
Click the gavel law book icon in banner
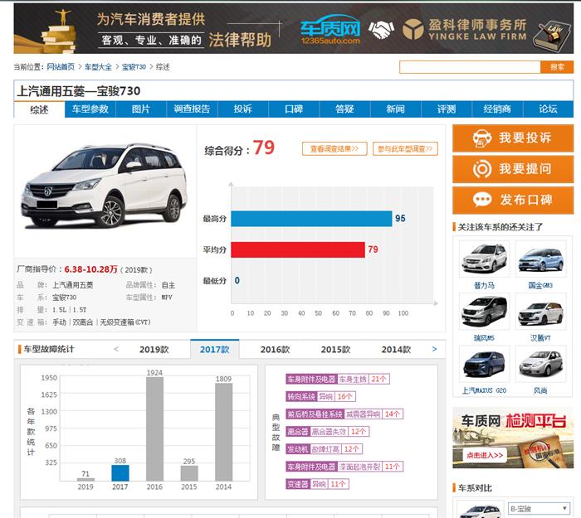point(552,35)
